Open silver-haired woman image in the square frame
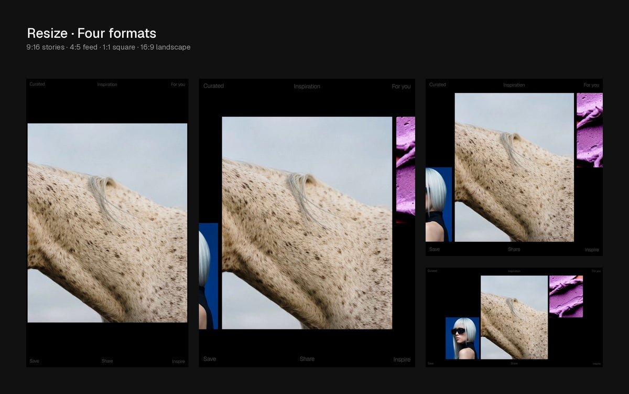The height and width of the screenshot is (394, 629). click(439, 204)
